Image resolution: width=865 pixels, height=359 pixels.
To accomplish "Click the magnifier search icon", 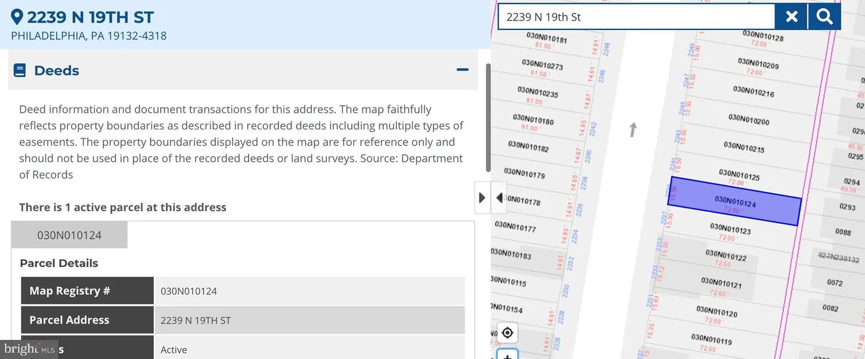I will (x=824, y=17).
